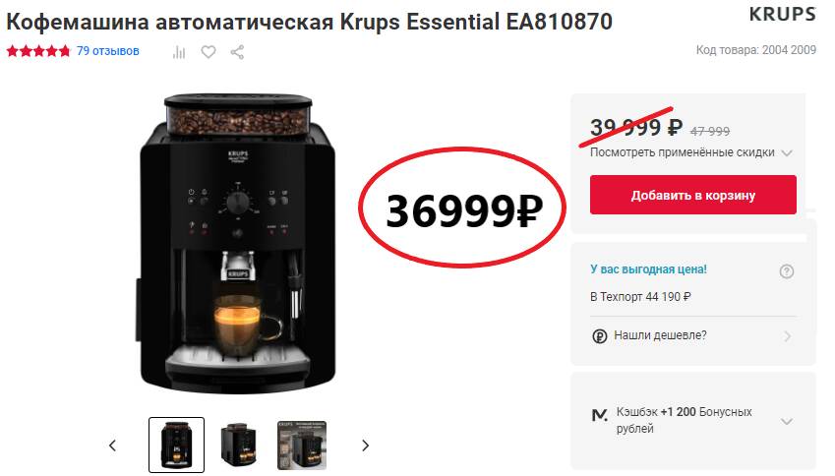Image resolution: width=835 pixels, height=476 pixels.
Task: Click the ruble icon beside Нашли дешевле
Action: (600, 336)
